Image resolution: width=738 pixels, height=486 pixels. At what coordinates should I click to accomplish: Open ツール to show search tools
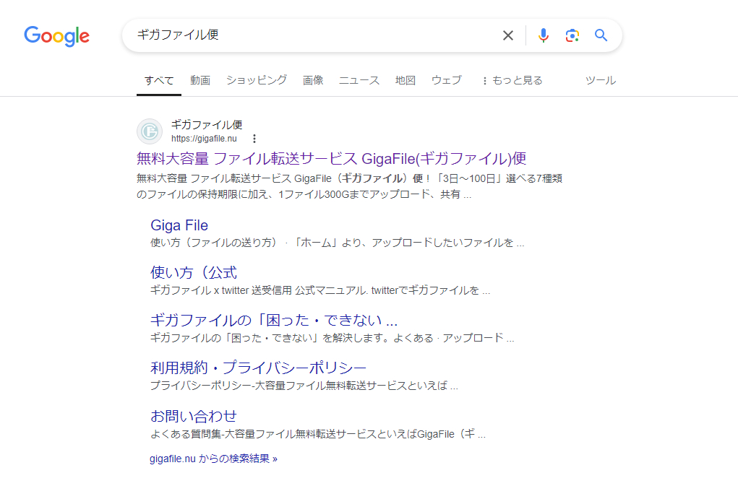(x=600, y=80)
